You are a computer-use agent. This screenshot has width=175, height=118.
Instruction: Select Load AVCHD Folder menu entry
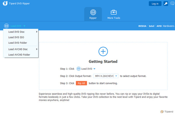pos(19,55)
